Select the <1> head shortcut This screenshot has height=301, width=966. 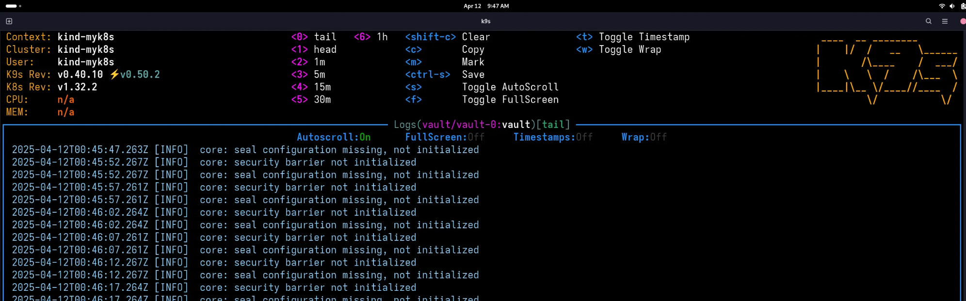[314, 49]
